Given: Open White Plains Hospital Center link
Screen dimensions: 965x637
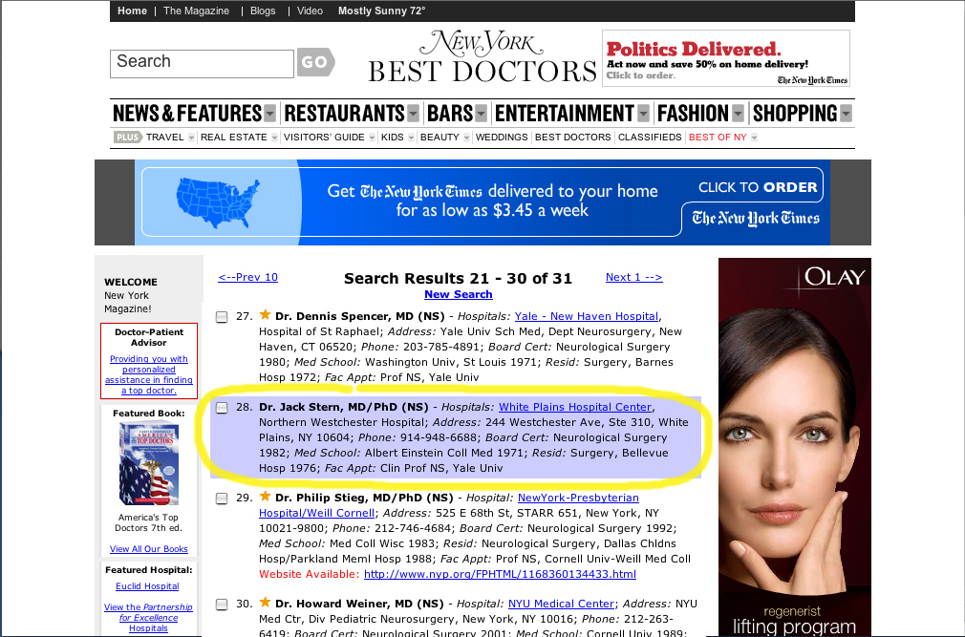Looking at the screenshot, I should [x=575, y=407].
